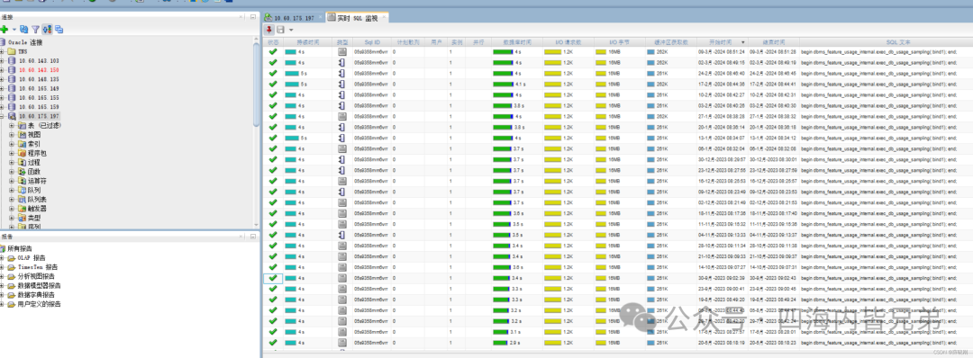Click the 索引 folder icon
Screen dimensions: 973x358
point(22,144)
